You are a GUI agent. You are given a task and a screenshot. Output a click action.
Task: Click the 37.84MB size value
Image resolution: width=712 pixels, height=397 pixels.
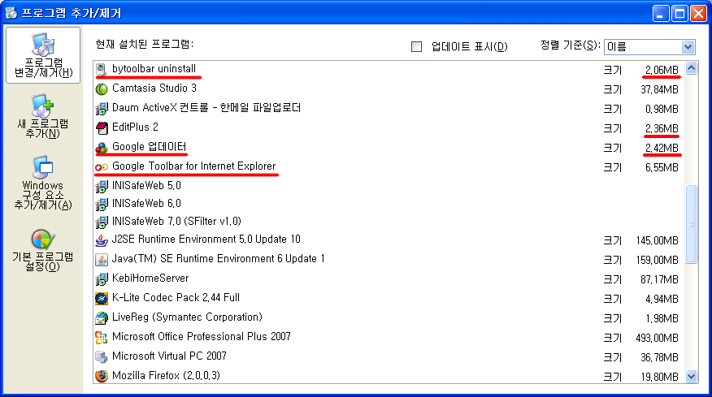[x=659, y=90]
